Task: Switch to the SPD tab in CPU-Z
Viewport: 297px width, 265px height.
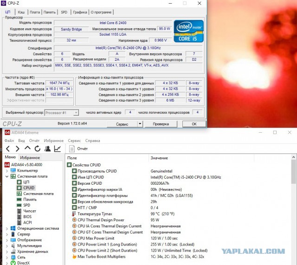Action: 64,12
